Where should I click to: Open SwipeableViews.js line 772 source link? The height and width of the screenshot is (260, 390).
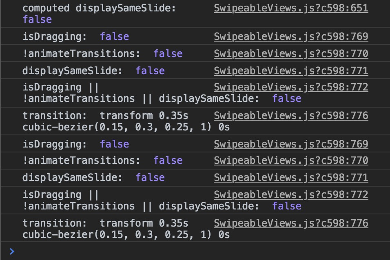pyautogui.click(x=290, y=87)
